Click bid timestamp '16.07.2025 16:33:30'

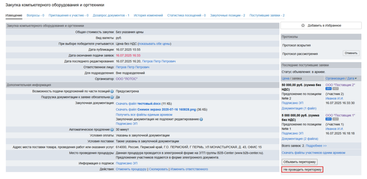point(340,103)
